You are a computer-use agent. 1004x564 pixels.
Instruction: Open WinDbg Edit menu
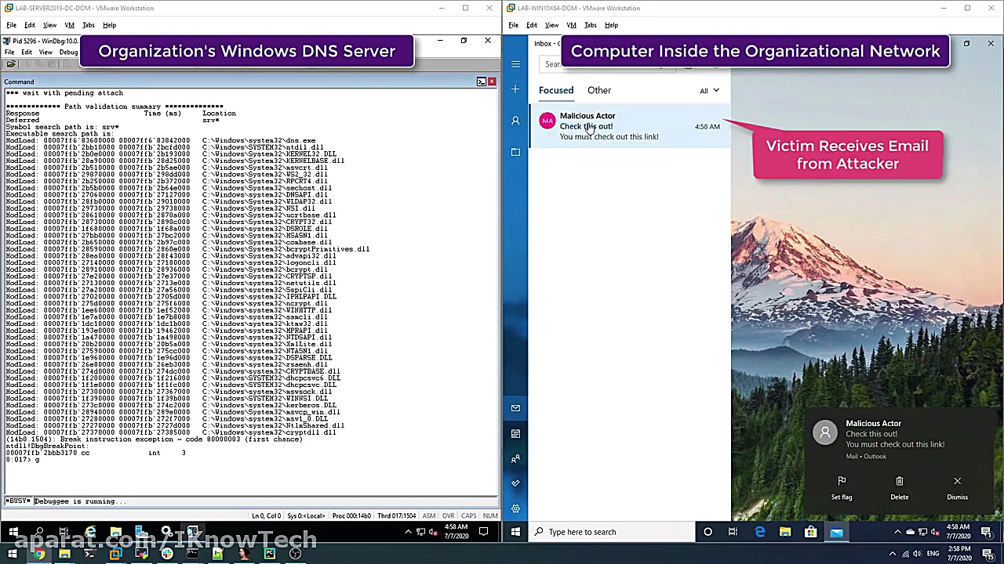pos(27,52)
